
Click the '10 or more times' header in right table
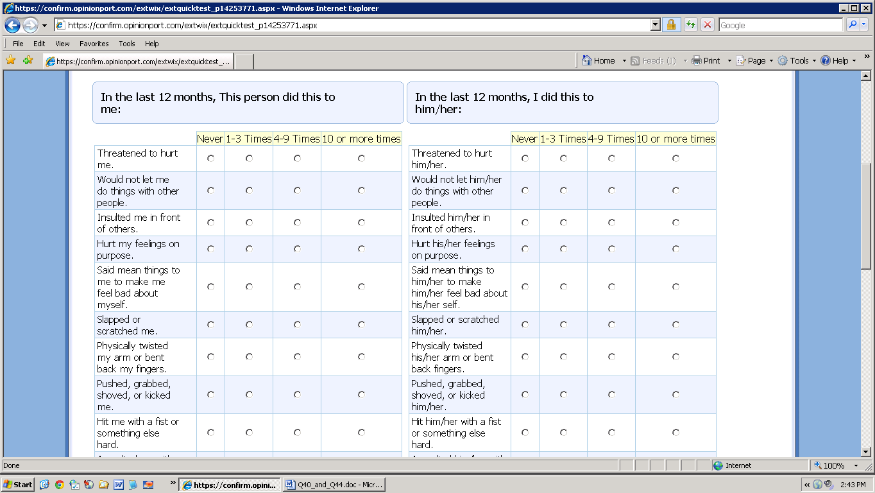point(675,139)
